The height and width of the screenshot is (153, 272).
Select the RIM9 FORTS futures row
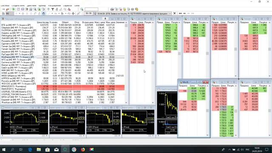pyautogui.click(x=63, y=89)
